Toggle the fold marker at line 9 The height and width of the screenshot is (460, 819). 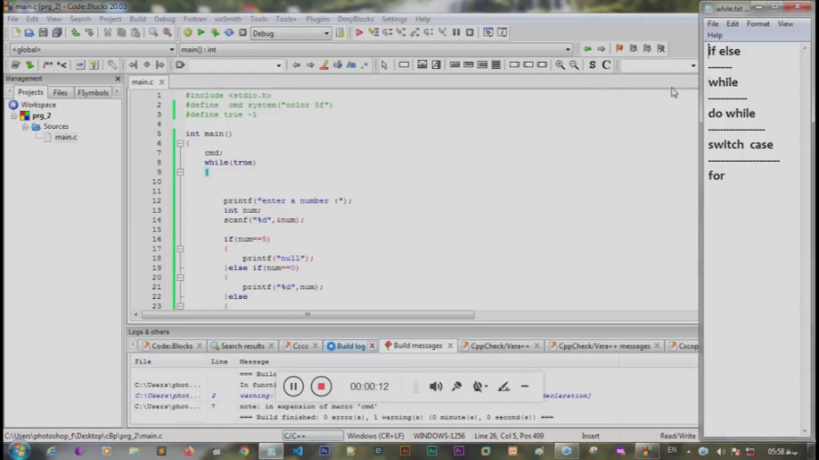[180, 172]
